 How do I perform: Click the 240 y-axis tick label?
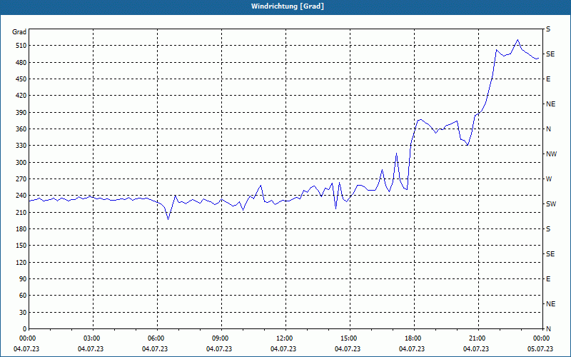[x=21, y=195]
